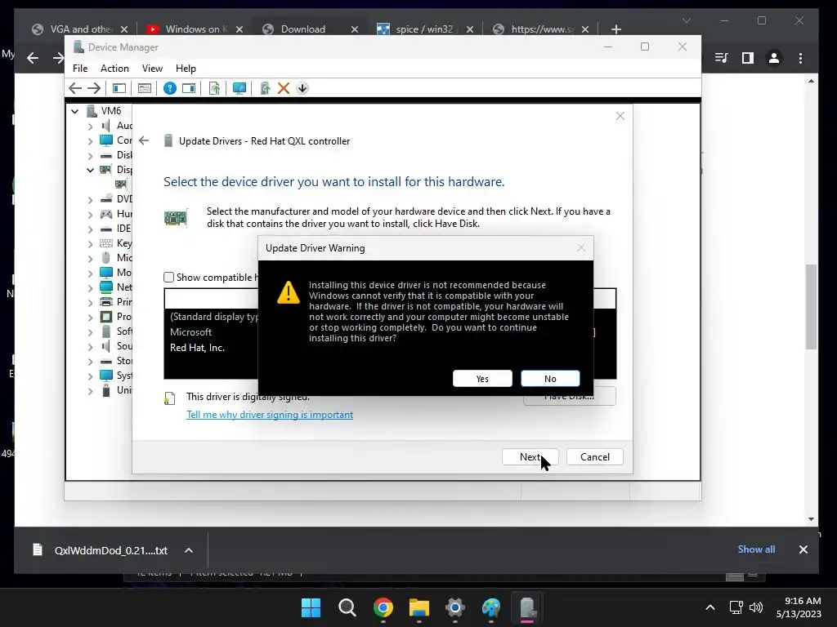Open 'Tell me why driver signing is important' link
This screenshot has width=837, height=627.
coord(270,415)
